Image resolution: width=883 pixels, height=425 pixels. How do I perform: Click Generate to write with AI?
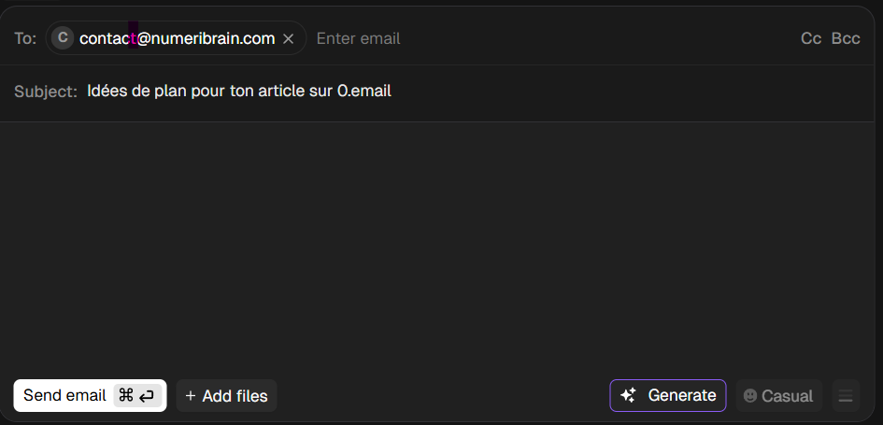pyautogui.click(x=668, y=396)
